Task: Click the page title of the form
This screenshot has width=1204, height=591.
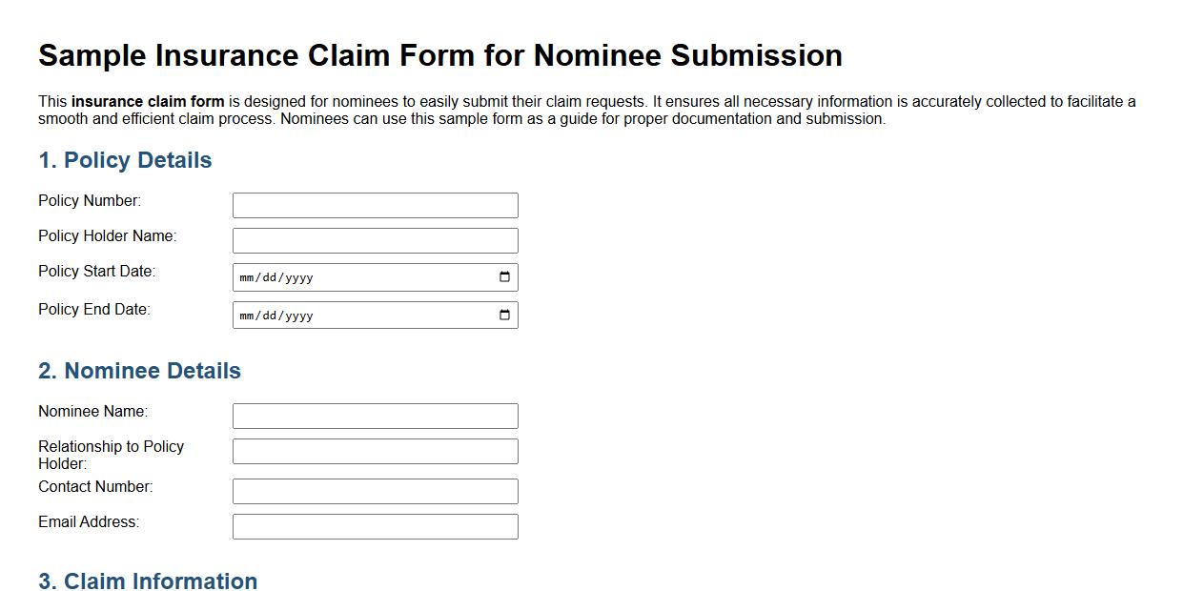Action: pyautogui.click(x=439, y=55)
